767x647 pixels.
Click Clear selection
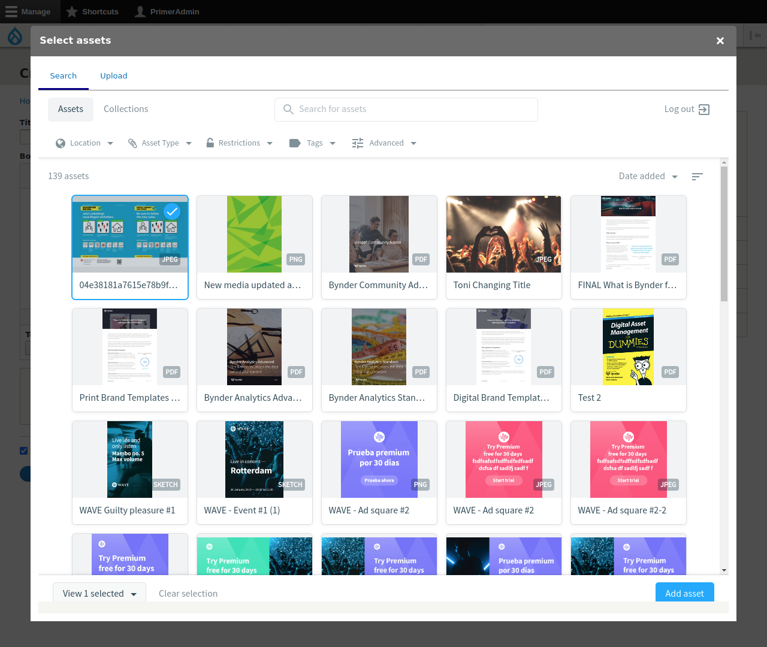(x=188, y=594)
